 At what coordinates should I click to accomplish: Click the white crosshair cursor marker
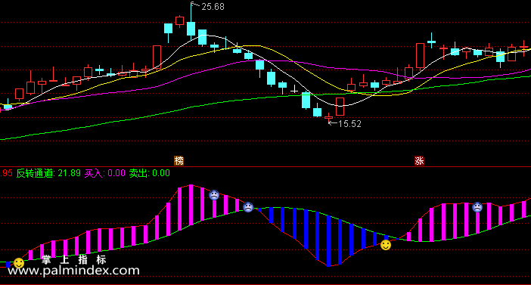(294, 90)
